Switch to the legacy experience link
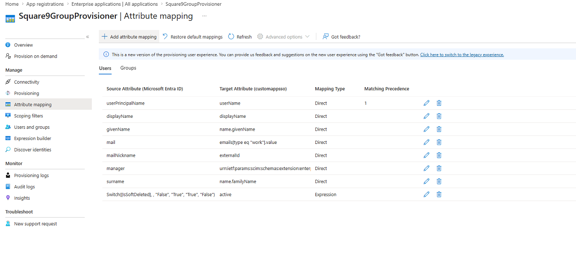Viewport: 576px width, 267px height. point(462,55)
